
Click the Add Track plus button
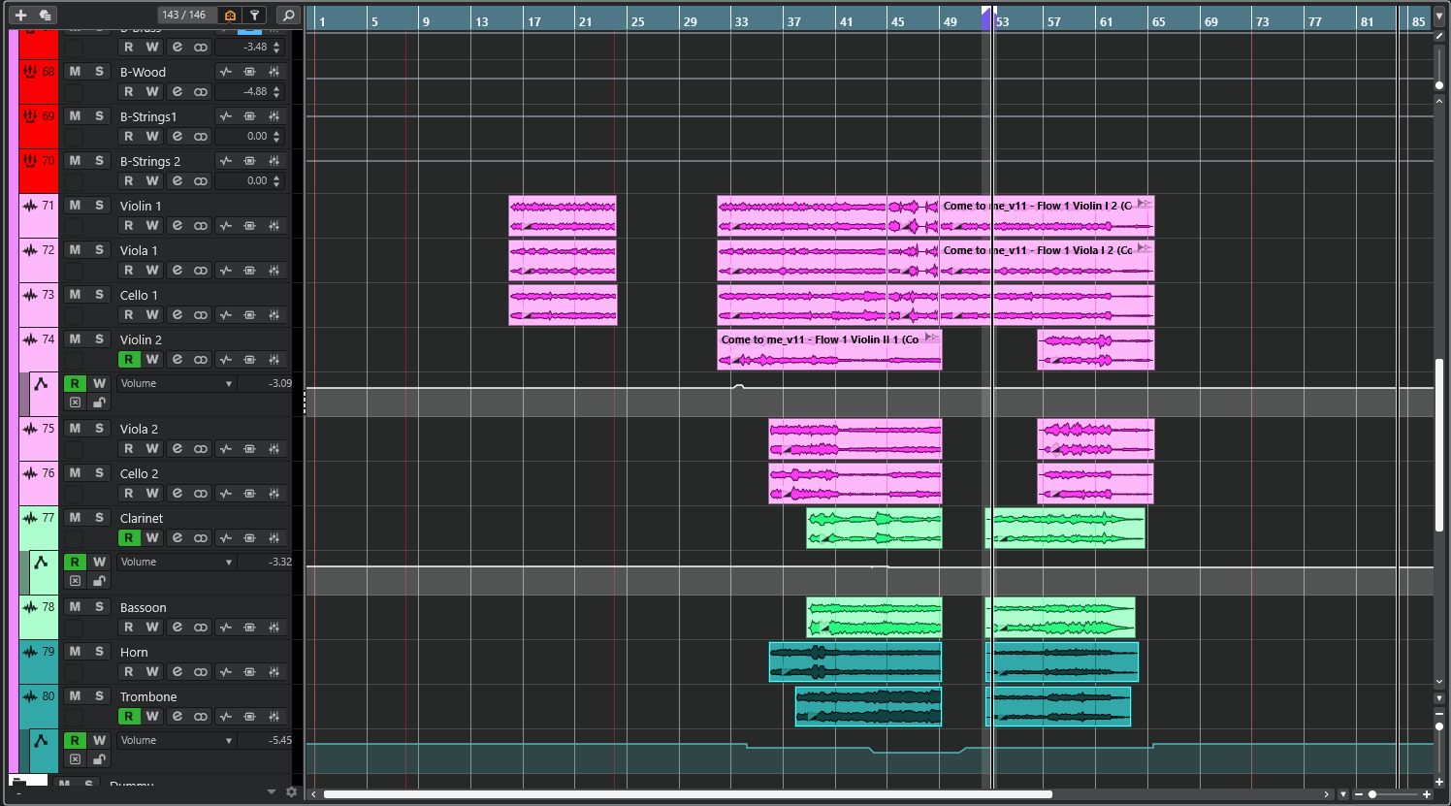[x=20, y=15]
